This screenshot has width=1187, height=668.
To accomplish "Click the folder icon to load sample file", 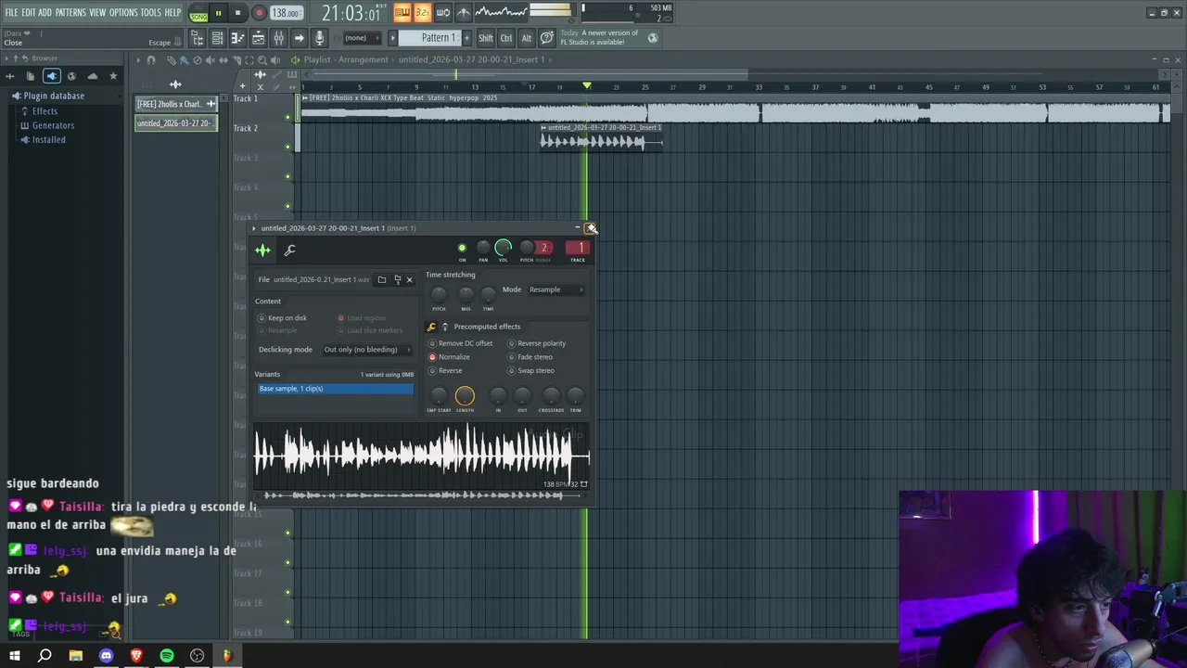I will click(381, 279).
